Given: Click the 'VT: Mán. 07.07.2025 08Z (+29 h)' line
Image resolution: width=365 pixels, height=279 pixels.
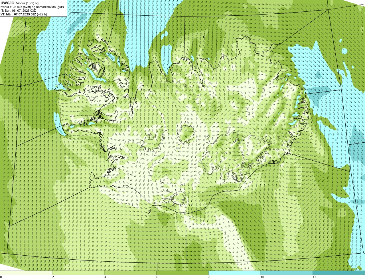Looking at the screenshot, I should click(x=24, y=14).
